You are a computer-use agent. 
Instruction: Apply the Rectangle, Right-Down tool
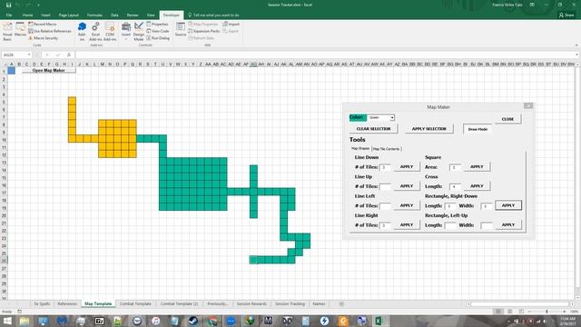(x=508, y=205)
